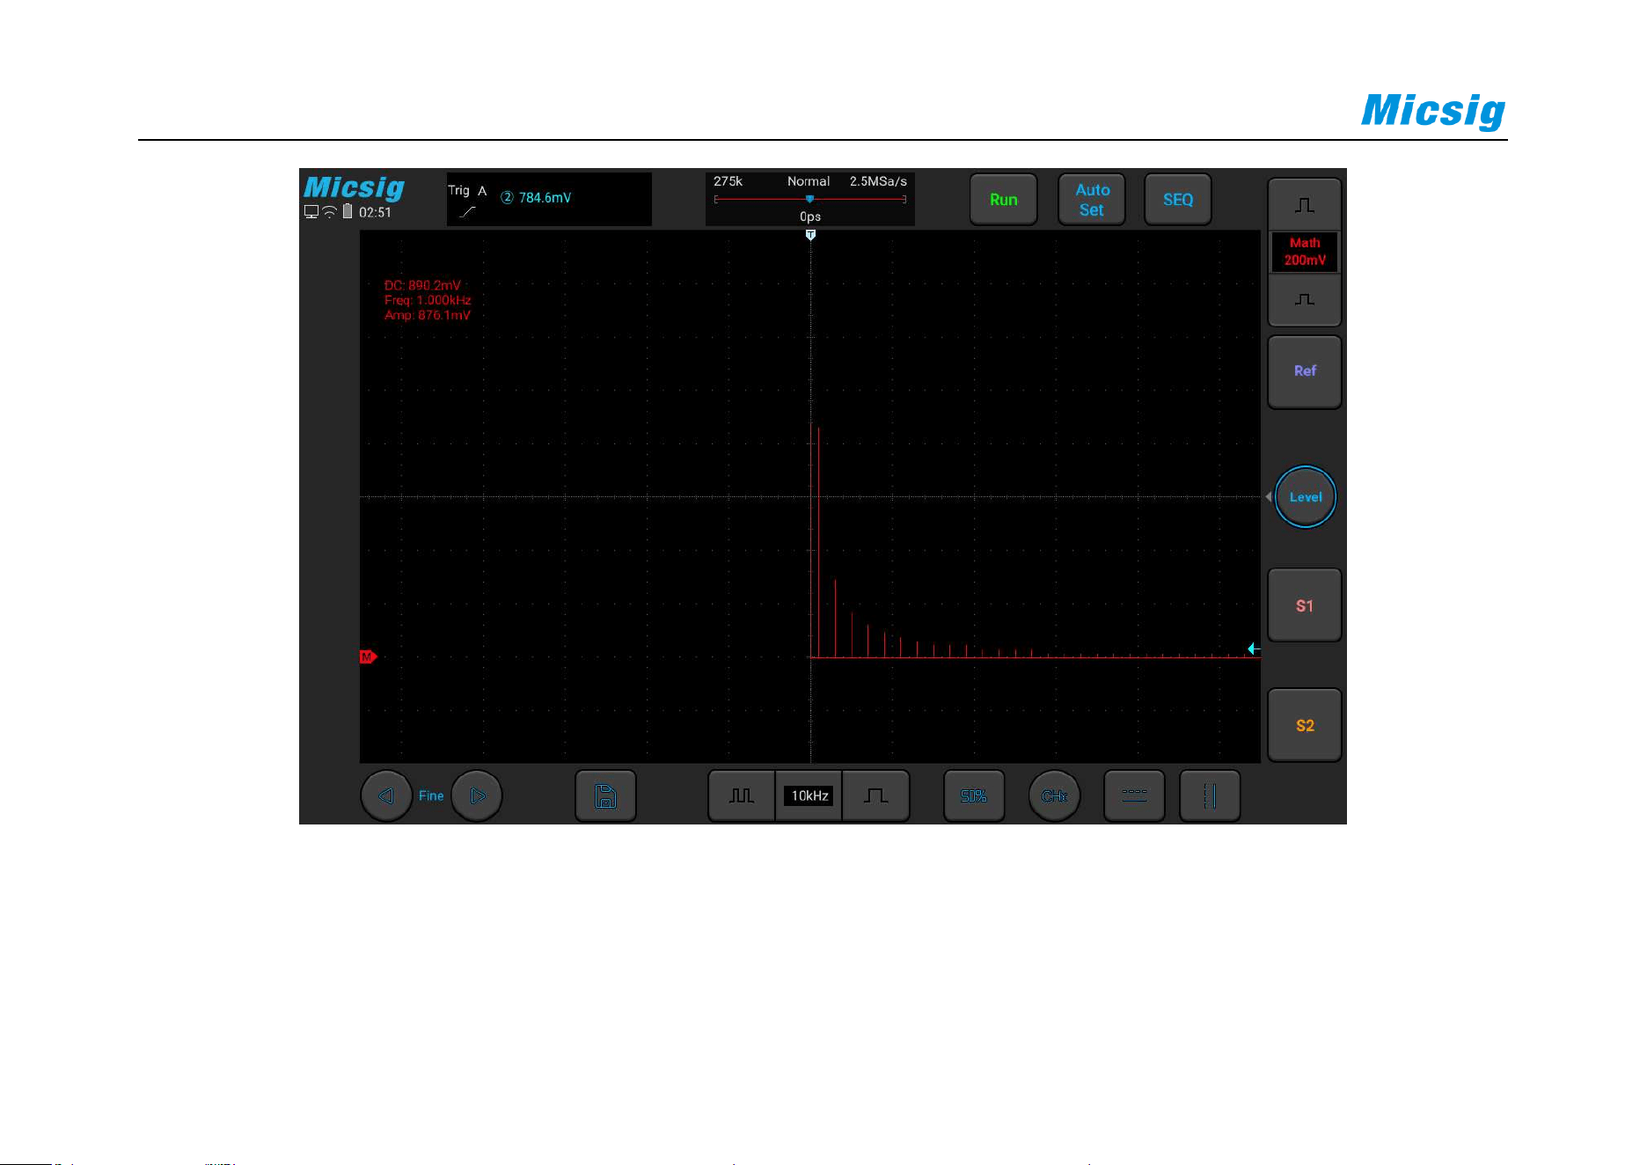Set trigger level to 50%
Viewport: 1647px width, 1165px height.
coord(974,796)
